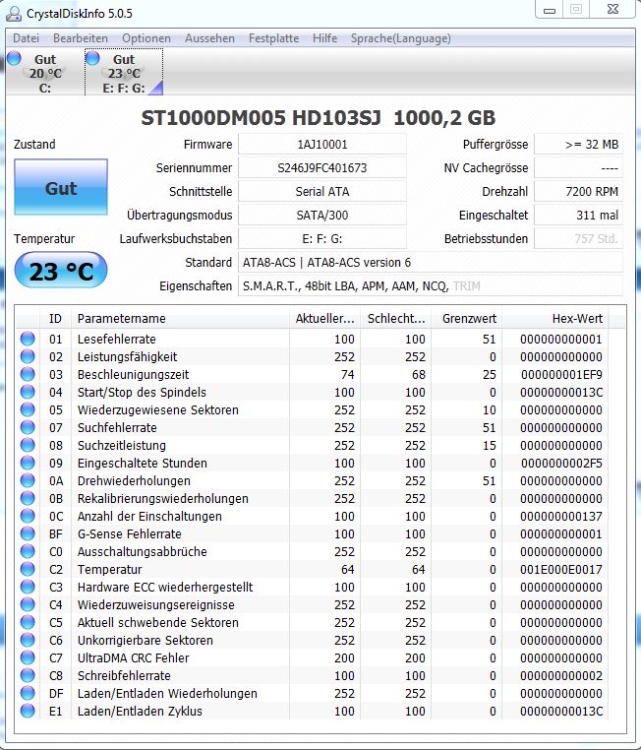Open the Hilfe menu
641x750 pixels.
(x=324, y=38)
